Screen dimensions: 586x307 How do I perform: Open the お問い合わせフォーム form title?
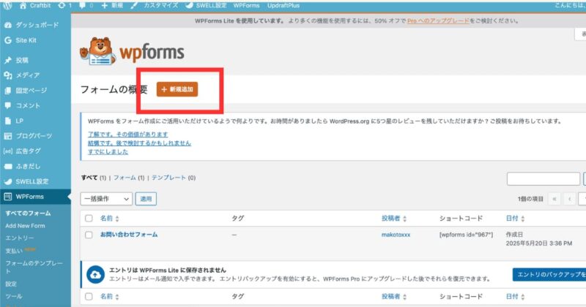click(129, 235)
